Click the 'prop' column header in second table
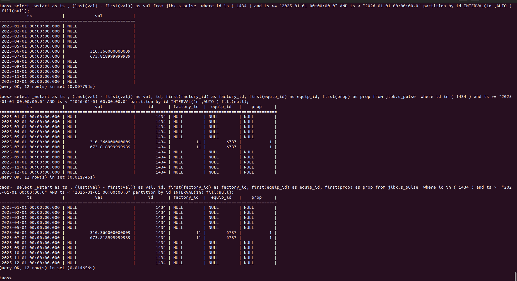 point(256,107)
